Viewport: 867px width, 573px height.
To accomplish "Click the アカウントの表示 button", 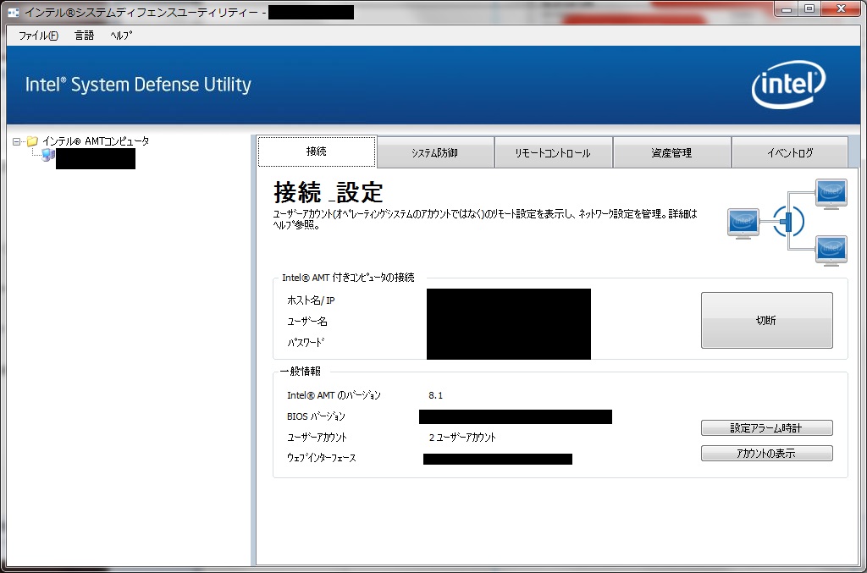I will [766, 453].
